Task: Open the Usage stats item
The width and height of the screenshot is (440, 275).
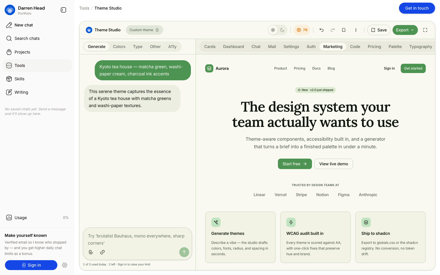Action: [x=37, y=218]
